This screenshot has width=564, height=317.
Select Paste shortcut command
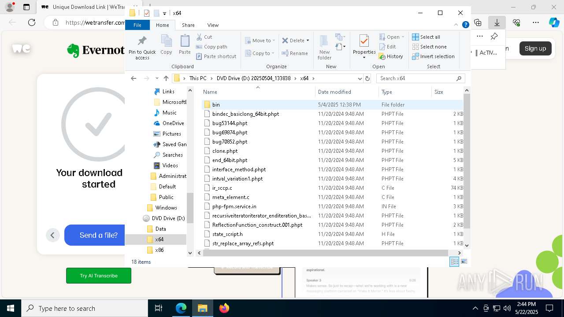tap(216, 56)
